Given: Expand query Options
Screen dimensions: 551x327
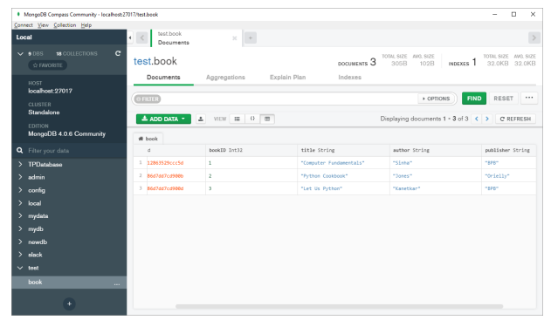Looking at the screenshot, I should [x=436, y=99].
